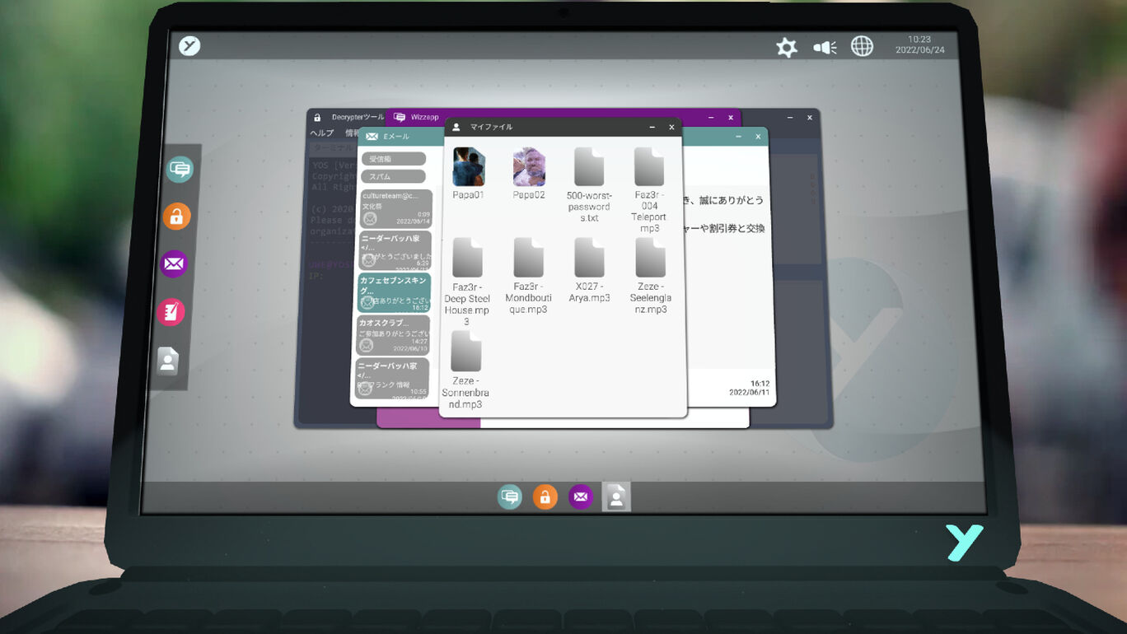Open My Files person icon in left dock

click(168, 361)
